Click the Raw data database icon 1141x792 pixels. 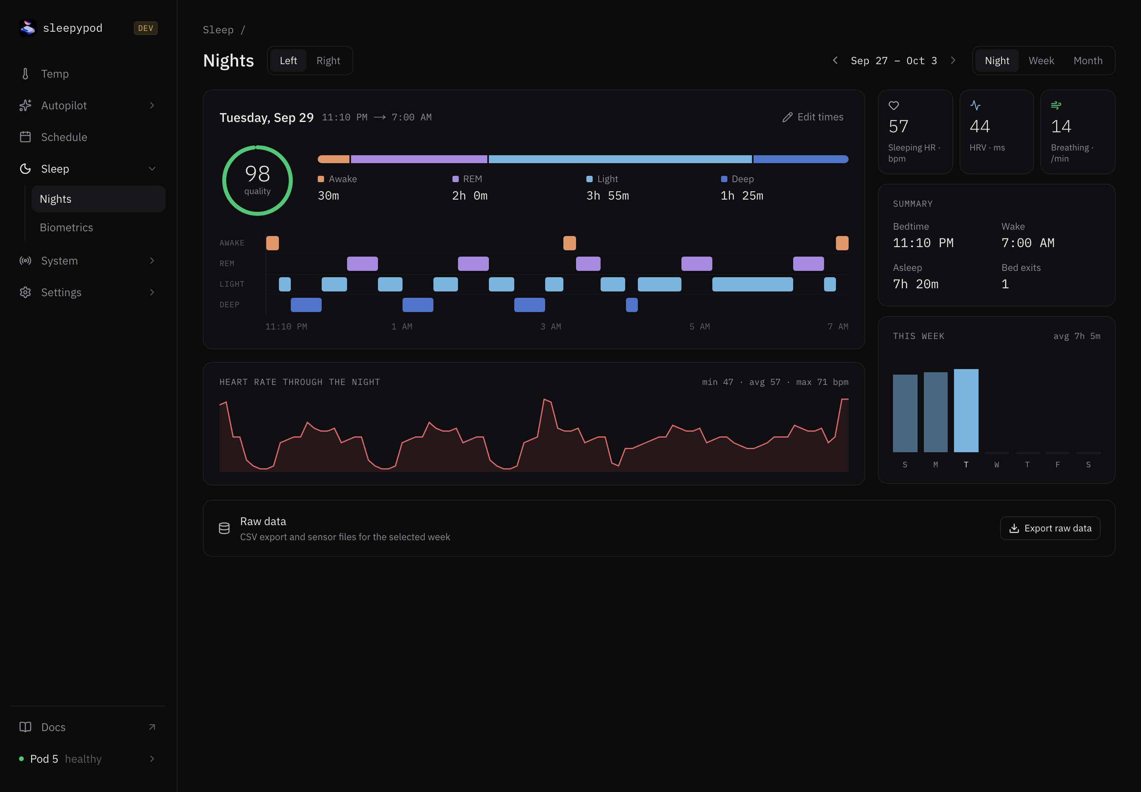224,529
